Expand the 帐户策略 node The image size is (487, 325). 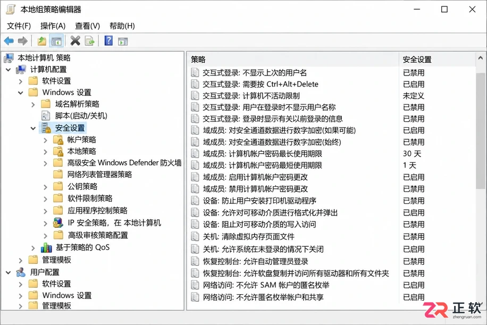[x=45, y=140]
